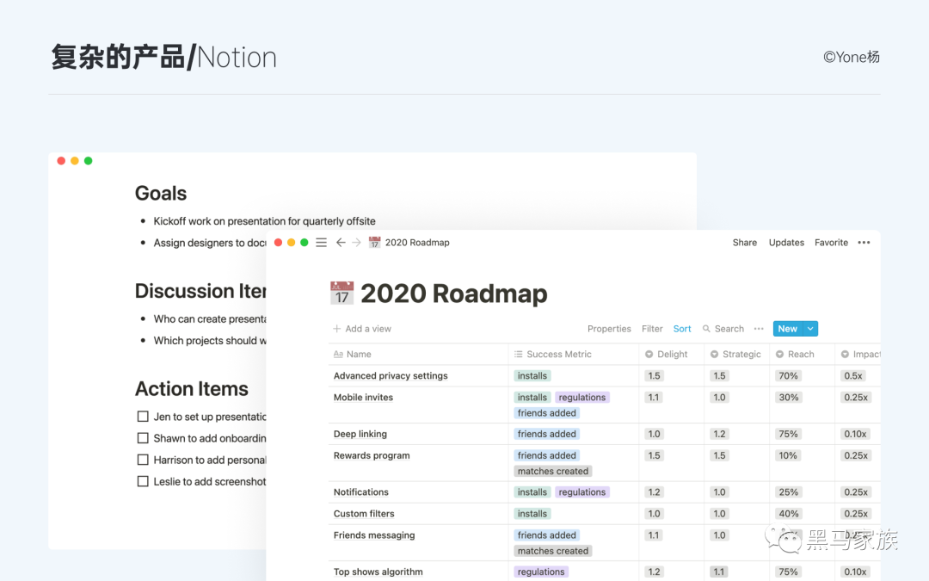Click the 1.2 Delight value for Notifications

pyautogui.click(x=654, y=492)
